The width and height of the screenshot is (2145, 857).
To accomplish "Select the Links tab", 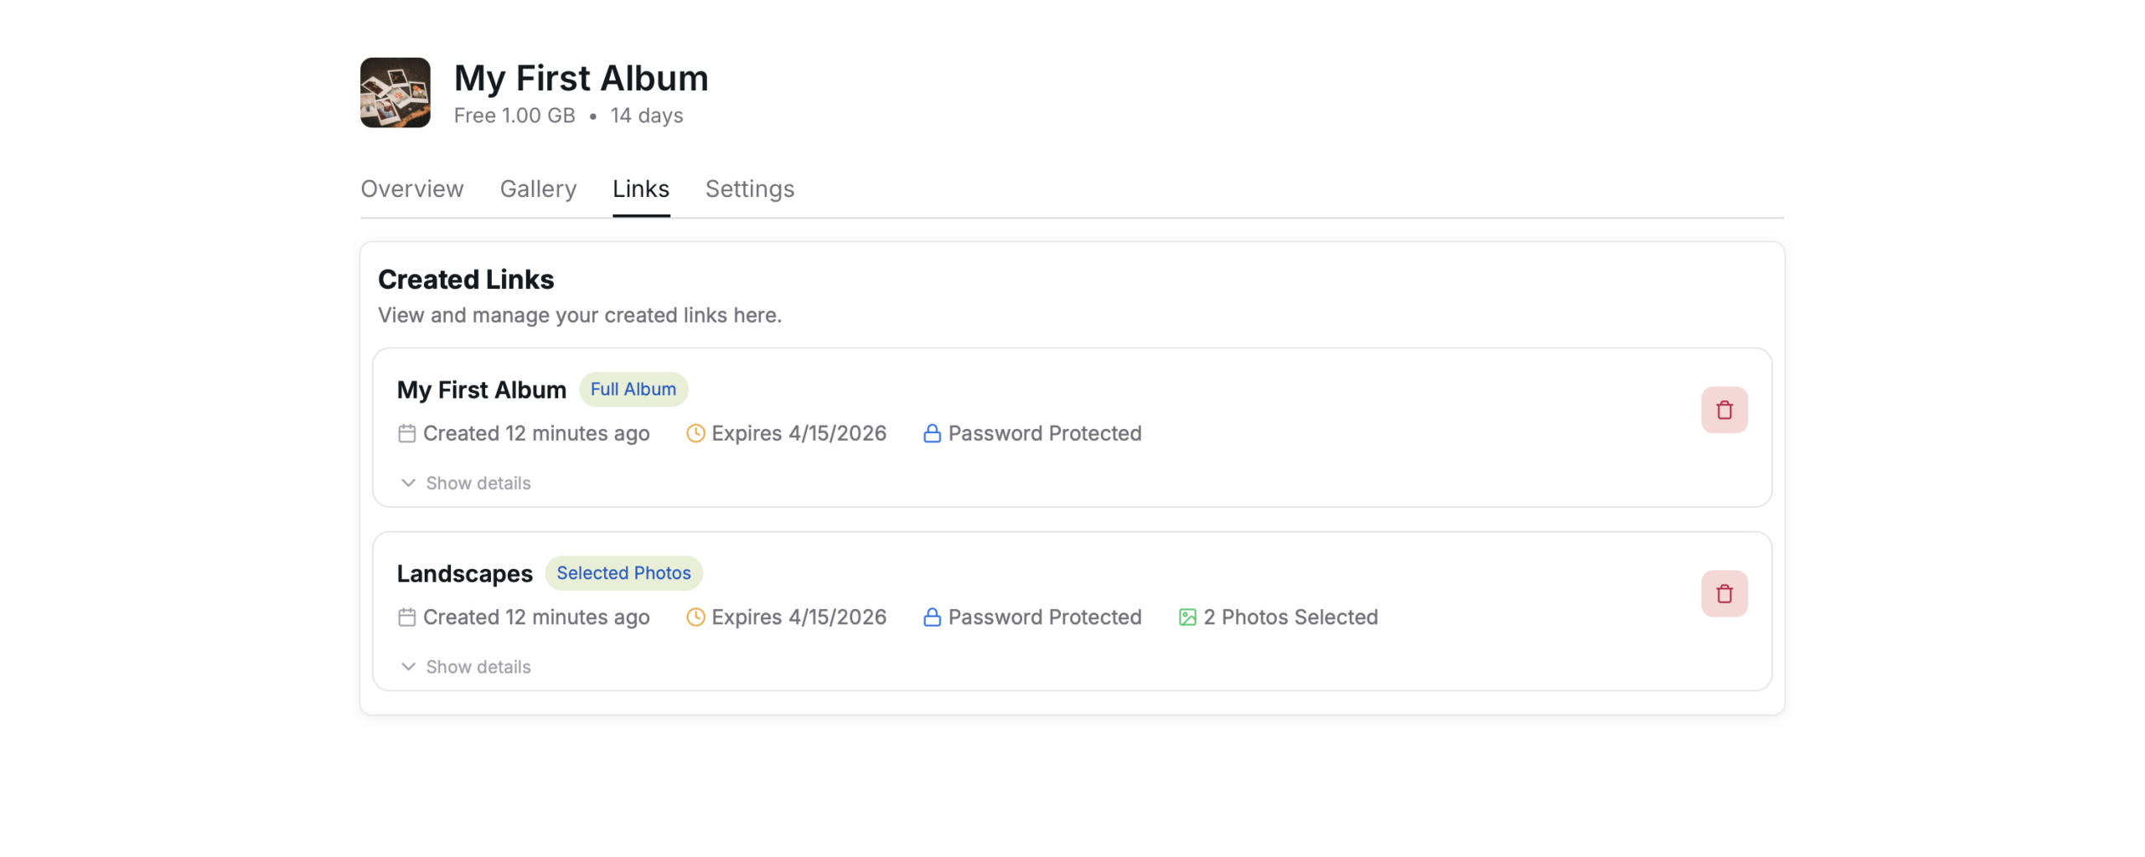I will point(640,188).
